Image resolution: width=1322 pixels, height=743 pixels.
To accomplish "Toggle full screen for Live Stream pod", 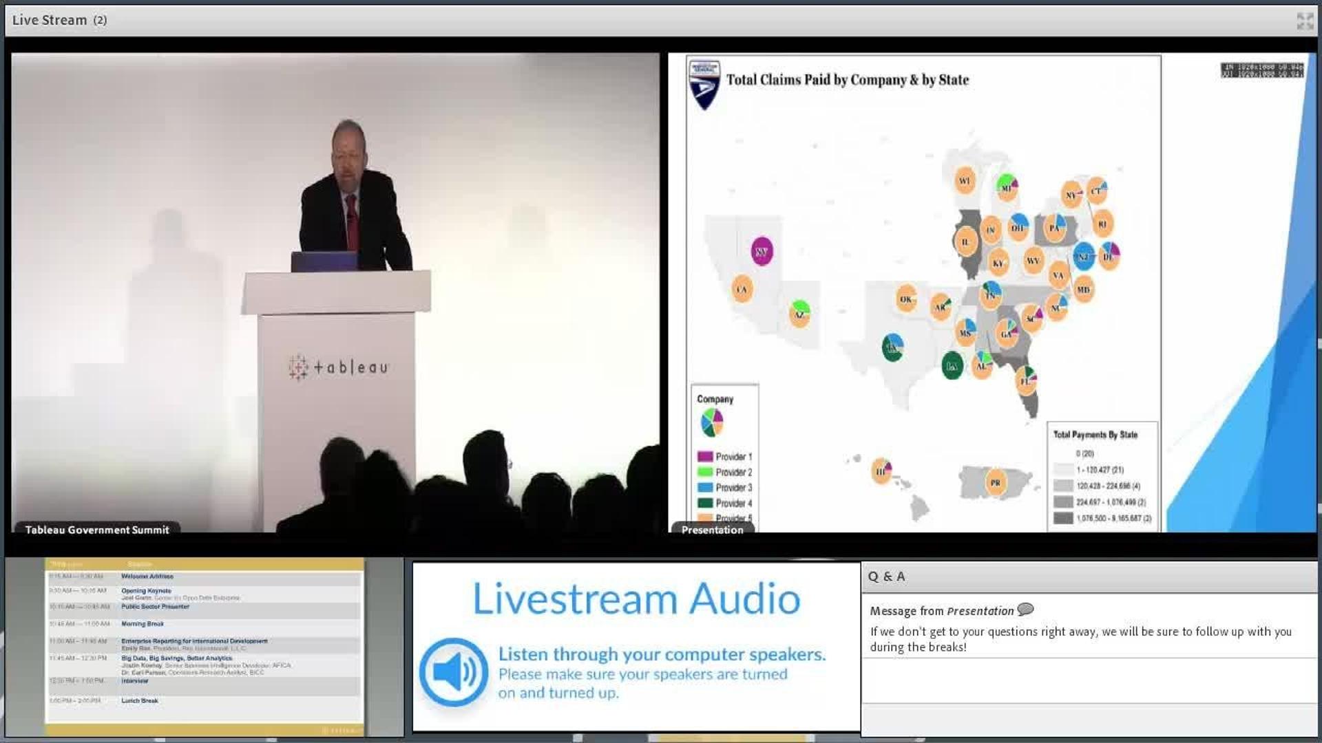I will (x=1304, y=21).
